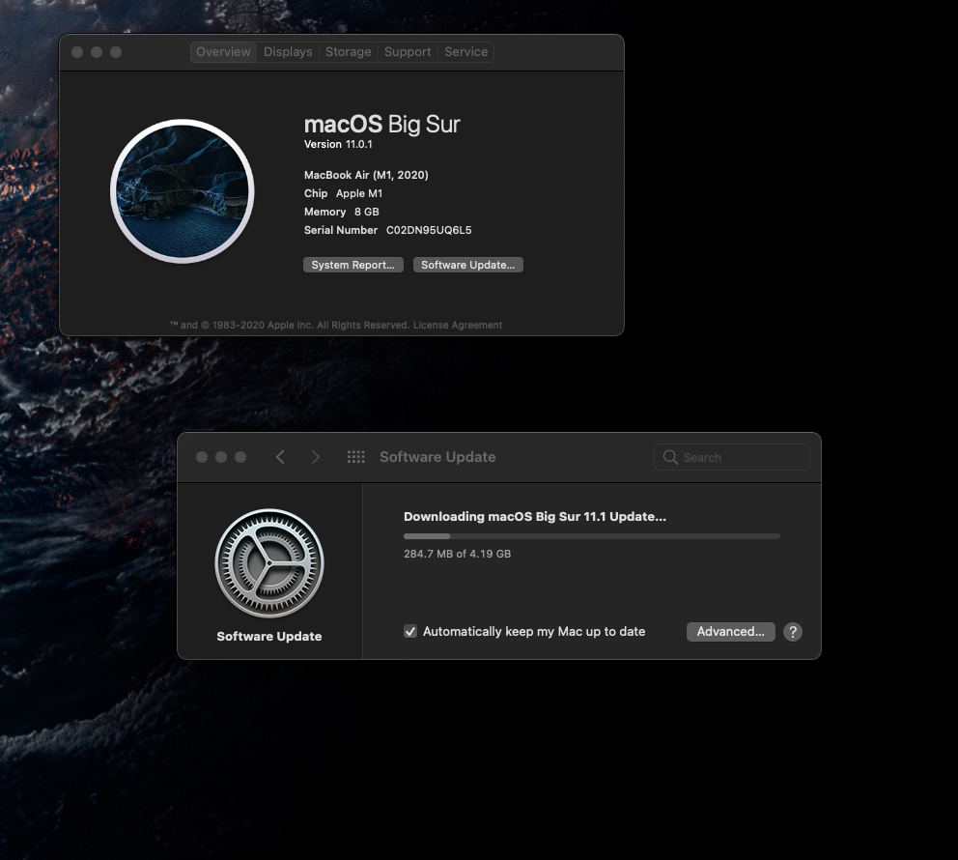This screenshot has height=860, width=958.
Task: Switch to the Storage tab
Action: click(349, 52)
